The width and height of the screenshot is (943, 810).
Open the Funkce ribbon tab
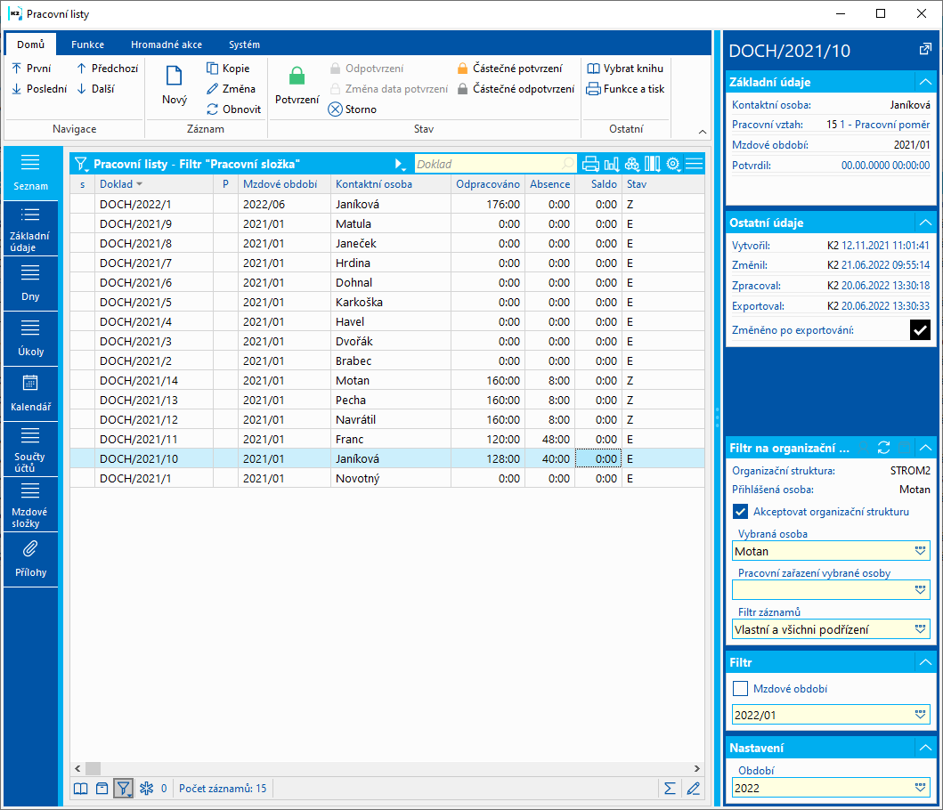(88, 45)
